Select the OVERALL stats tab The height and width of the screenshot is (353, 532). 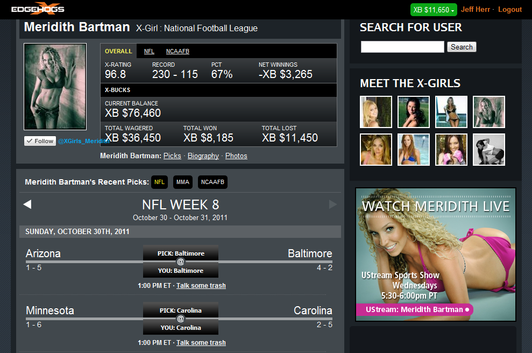pos(118,51)
